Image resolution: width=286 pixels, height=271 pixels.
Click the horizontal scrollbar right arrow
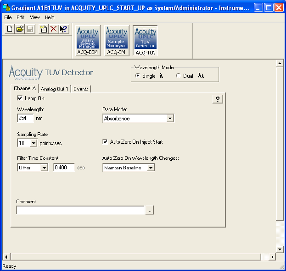point(272,257)
